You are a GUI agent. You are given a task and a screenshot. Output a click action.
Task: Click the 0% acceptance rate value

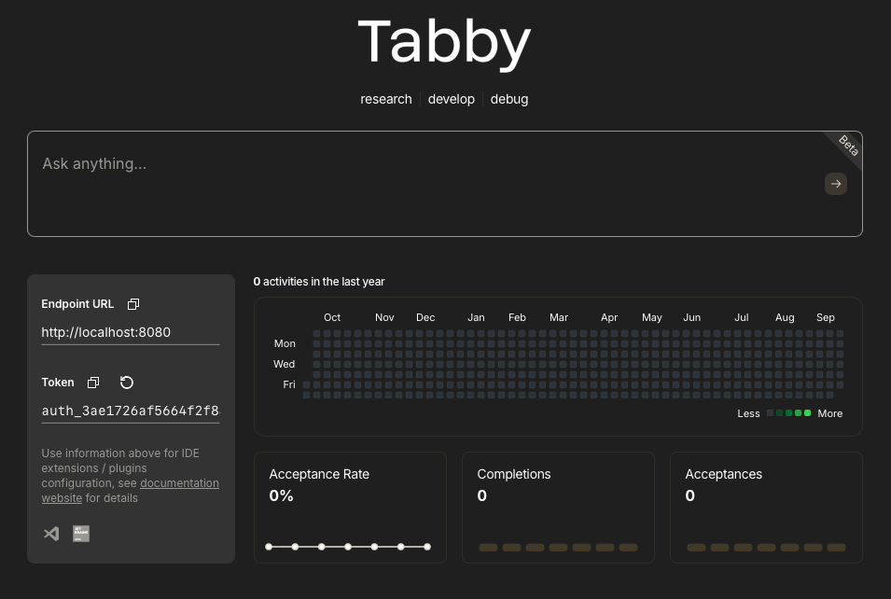tap(281, 495)
